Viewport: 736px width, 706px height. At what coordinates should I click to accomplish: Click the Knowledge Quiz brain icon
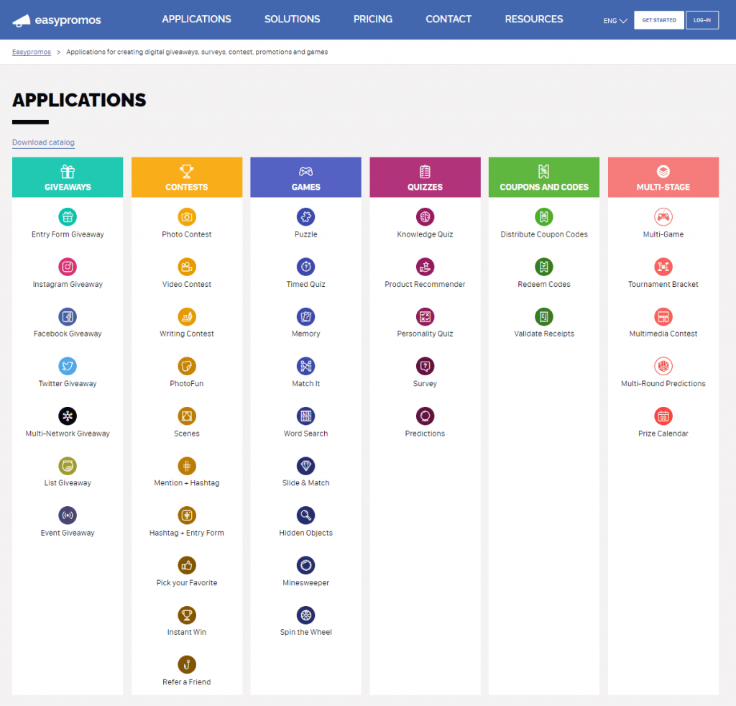pyautogui.click(x=425, y=217)
